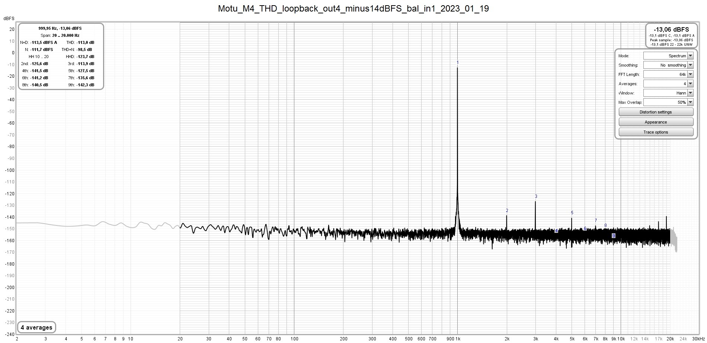Viewport: 707px width, 343px height.
Task: Click the 'Peak sample: -13,06 dBFS' line
Action: tap(671, 40)
